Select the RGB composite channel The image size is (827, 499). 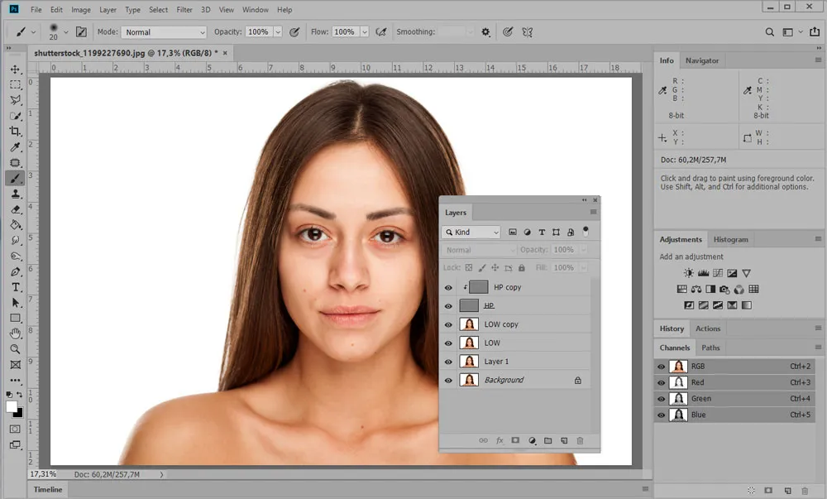point(734,366)
